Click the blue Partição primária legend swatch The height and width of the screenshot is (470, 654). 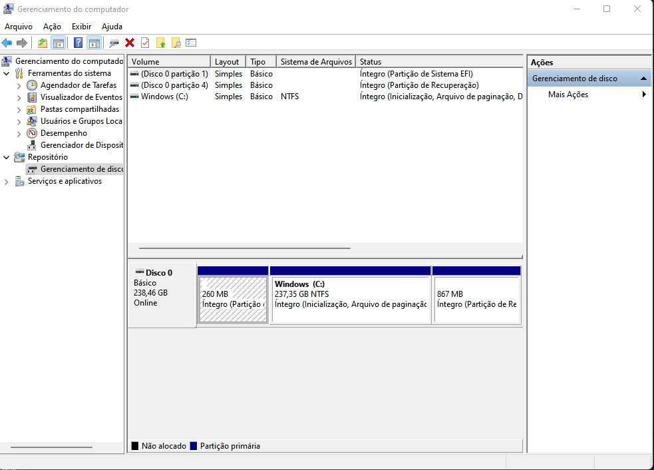193,446
